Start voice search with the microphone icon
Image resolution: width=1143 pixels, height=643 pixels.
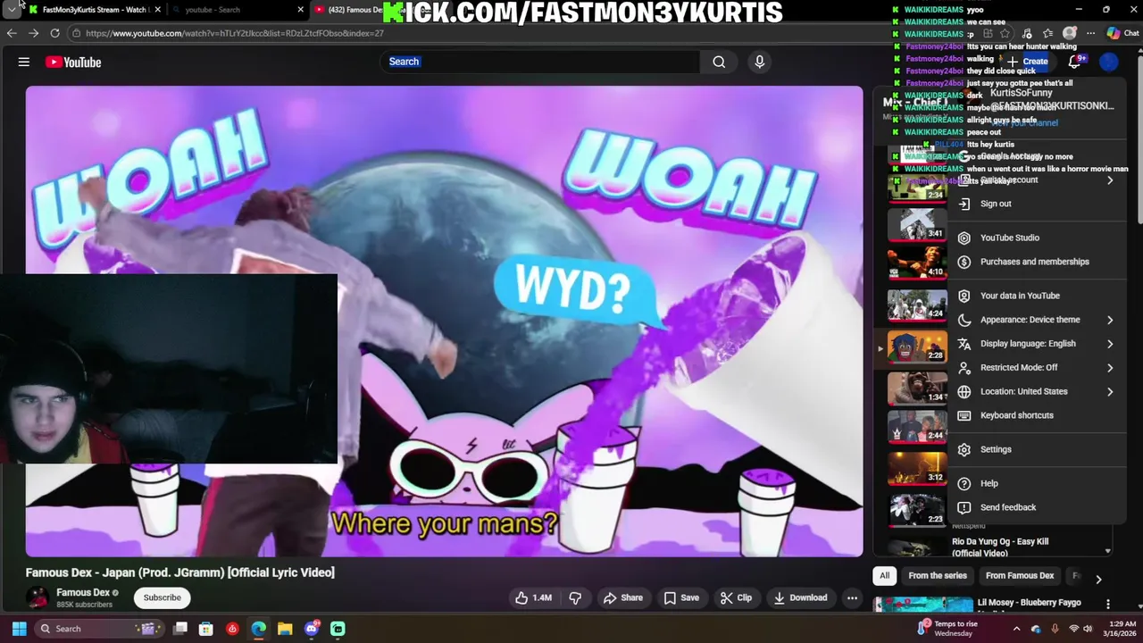[760, 62]
